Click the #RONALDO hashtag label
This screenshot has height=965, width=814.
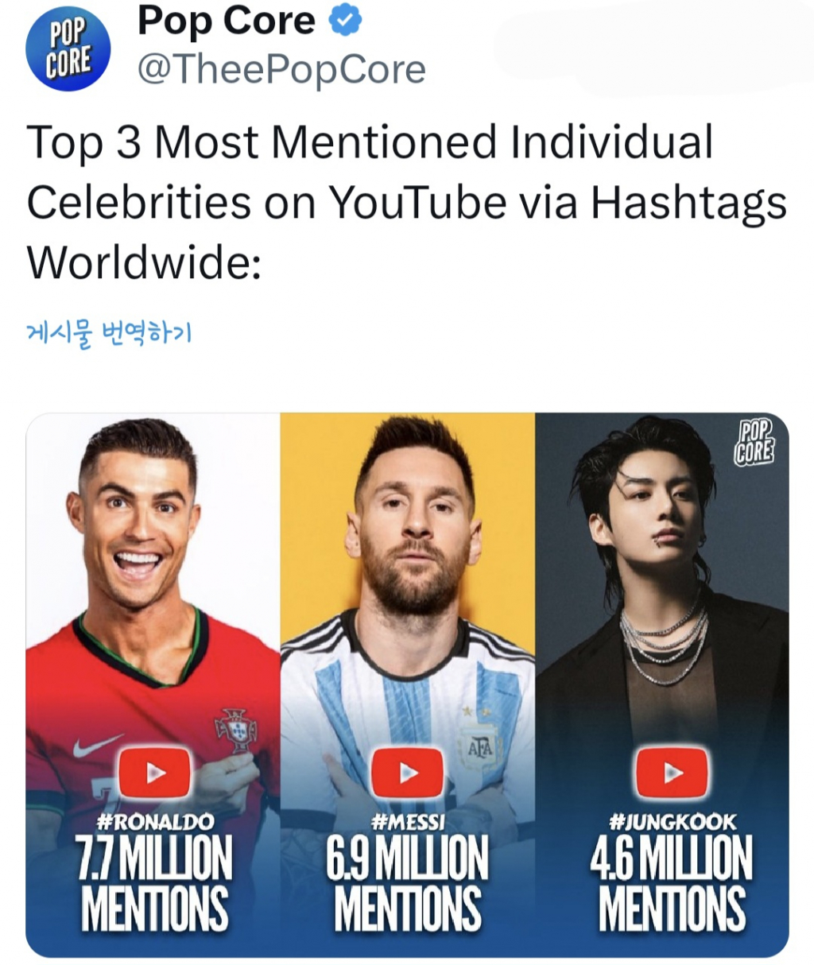coord(154,821)
